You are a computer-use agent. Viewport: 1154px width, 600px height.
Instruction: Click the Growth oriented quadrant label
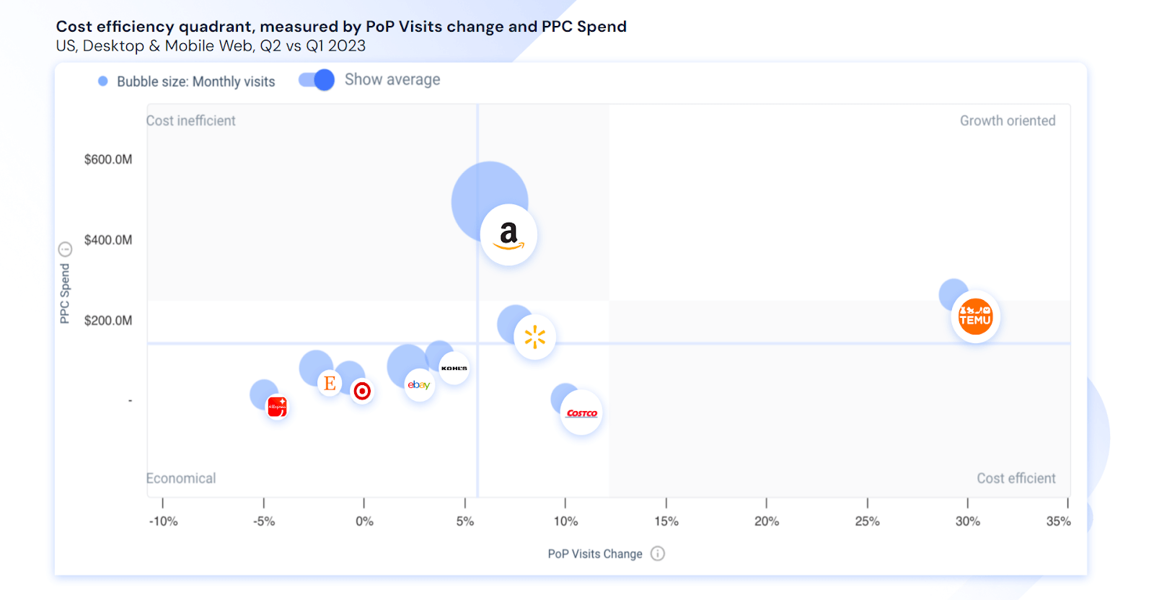(x=1007, y=120)
